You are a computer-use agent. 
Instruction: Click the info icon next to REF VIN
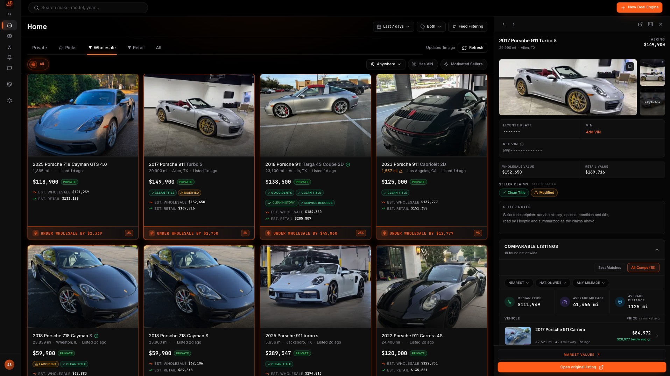[x=522, y=144]
